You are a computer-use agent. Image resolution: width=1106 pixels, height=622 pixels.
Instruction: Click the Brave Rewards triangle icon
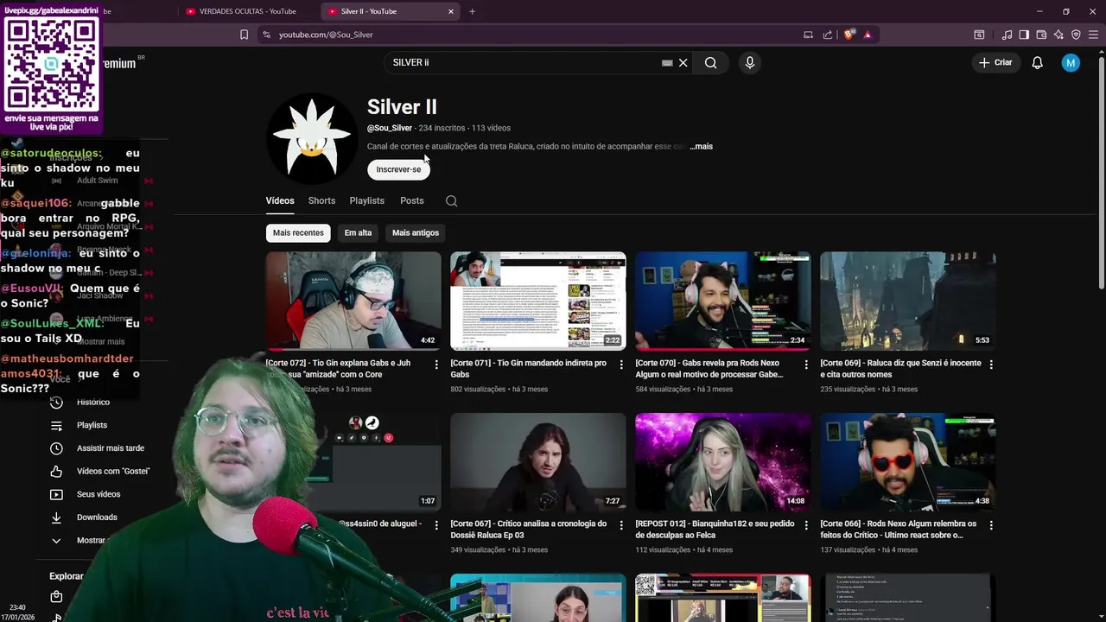pyautogui.click(x=868, y=35)
